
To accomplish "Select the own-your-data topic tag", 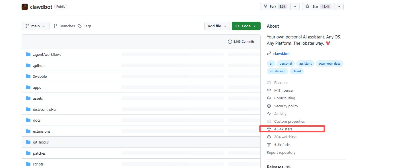I will [x=329, y=63].
